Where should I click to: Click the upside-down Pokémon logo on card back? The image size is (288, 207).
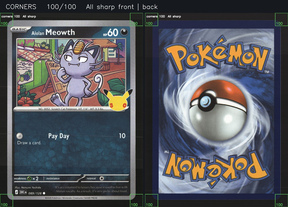[x=216, y=169]
